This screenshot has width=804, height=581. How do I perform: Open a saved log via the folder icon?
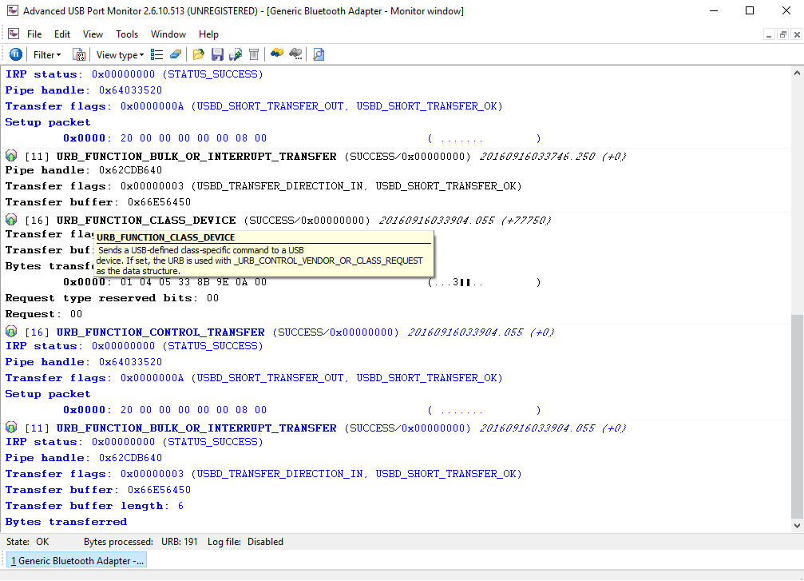pyautogui.click(x=198, y=54)
